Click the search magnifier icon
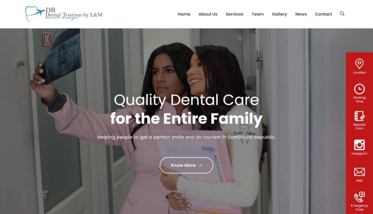Screen dimensions: 373x214 (x=342, y=14)
